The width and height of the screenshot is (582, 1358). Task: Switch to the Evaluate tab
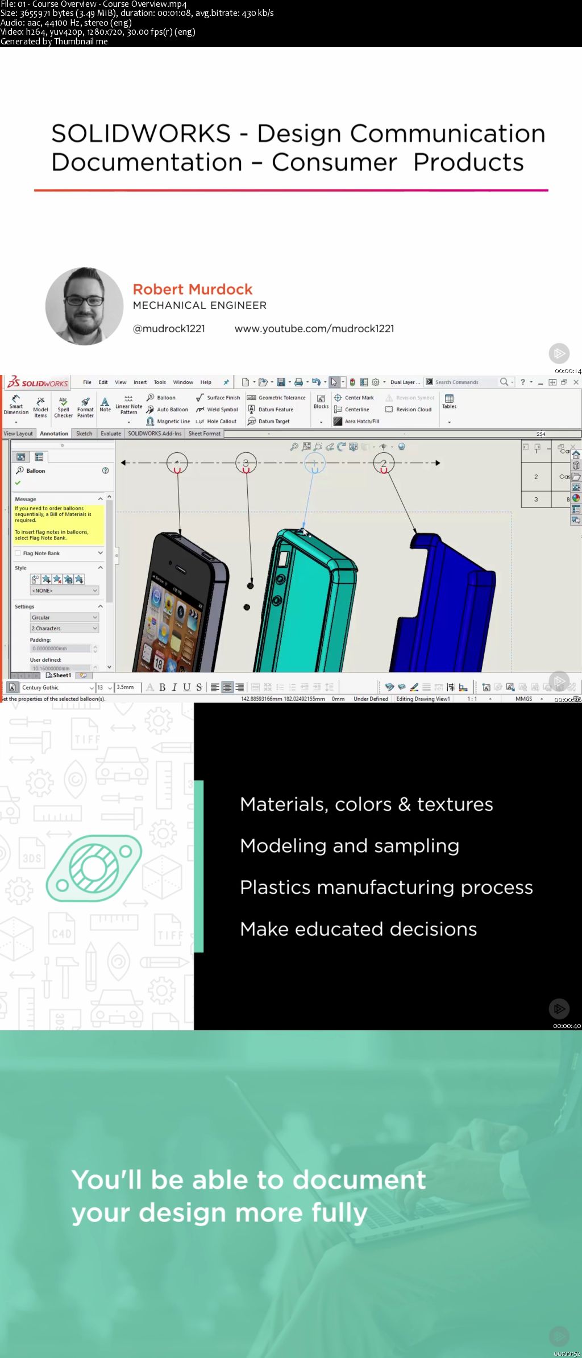(x=111, y=434)
